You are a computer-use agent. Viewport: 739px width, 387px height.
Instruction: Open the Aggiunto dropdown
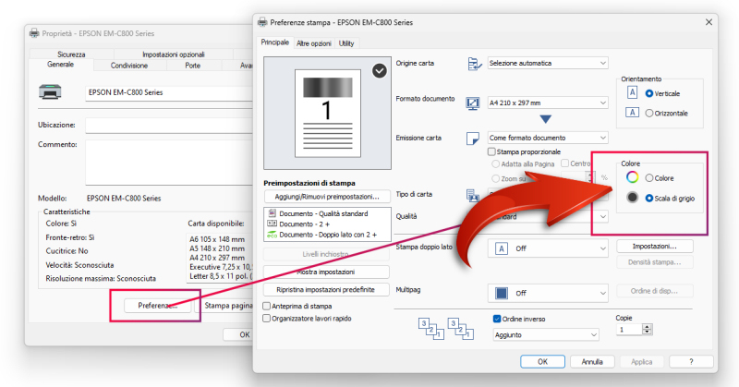pyautogui.click(x=546, y=334)
